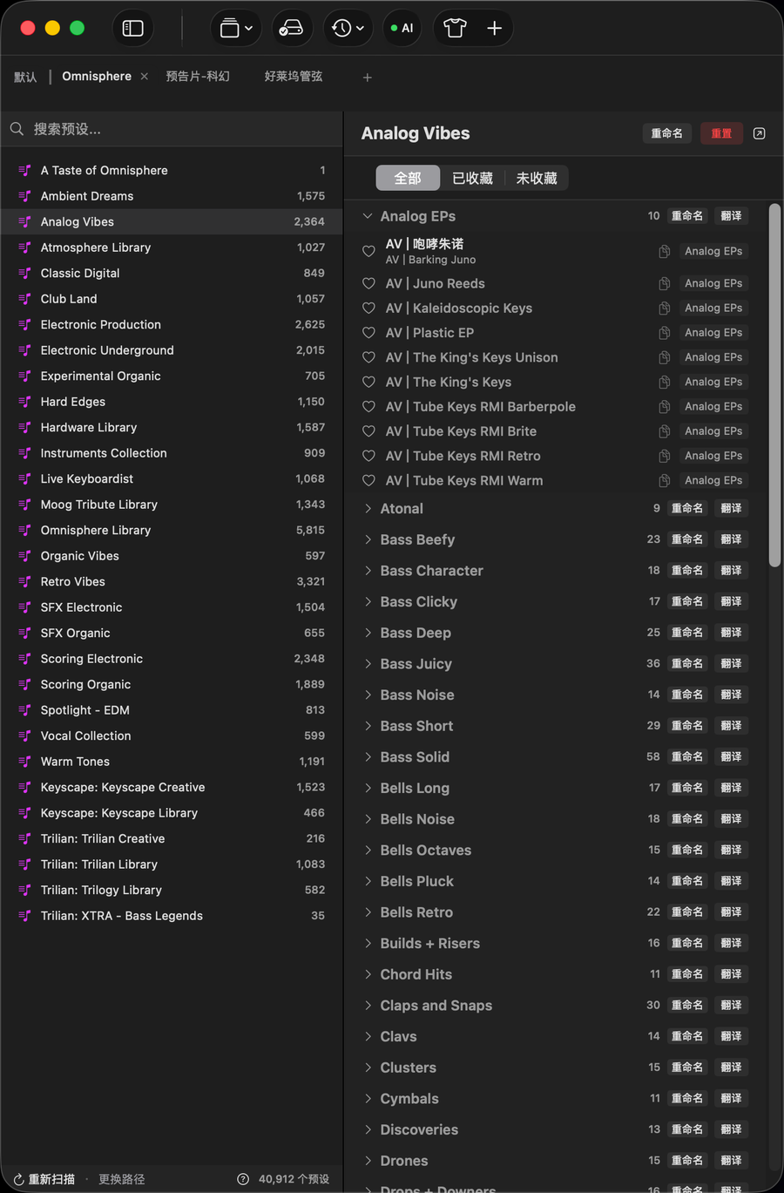This screenshot has height=1193, width=784.
Task: Favorite AV | 咆哮朱诺 with heart
Action: (368, 251)
